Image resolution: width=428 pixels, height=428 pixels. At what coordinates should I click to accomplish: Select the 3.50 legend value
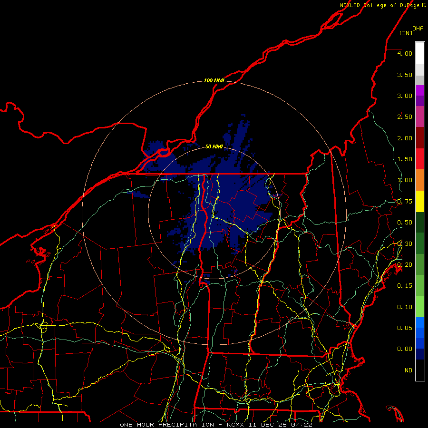tap(405, 75)
